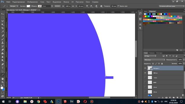This screenshot has width=185, height=104.
Task: Open the shape stroke color swatch
Action: click(40, 6)
